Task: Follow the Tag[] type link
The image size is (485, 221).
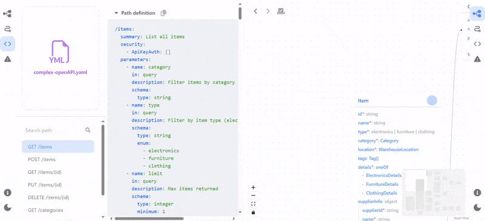Action: (x=373, y=158)
